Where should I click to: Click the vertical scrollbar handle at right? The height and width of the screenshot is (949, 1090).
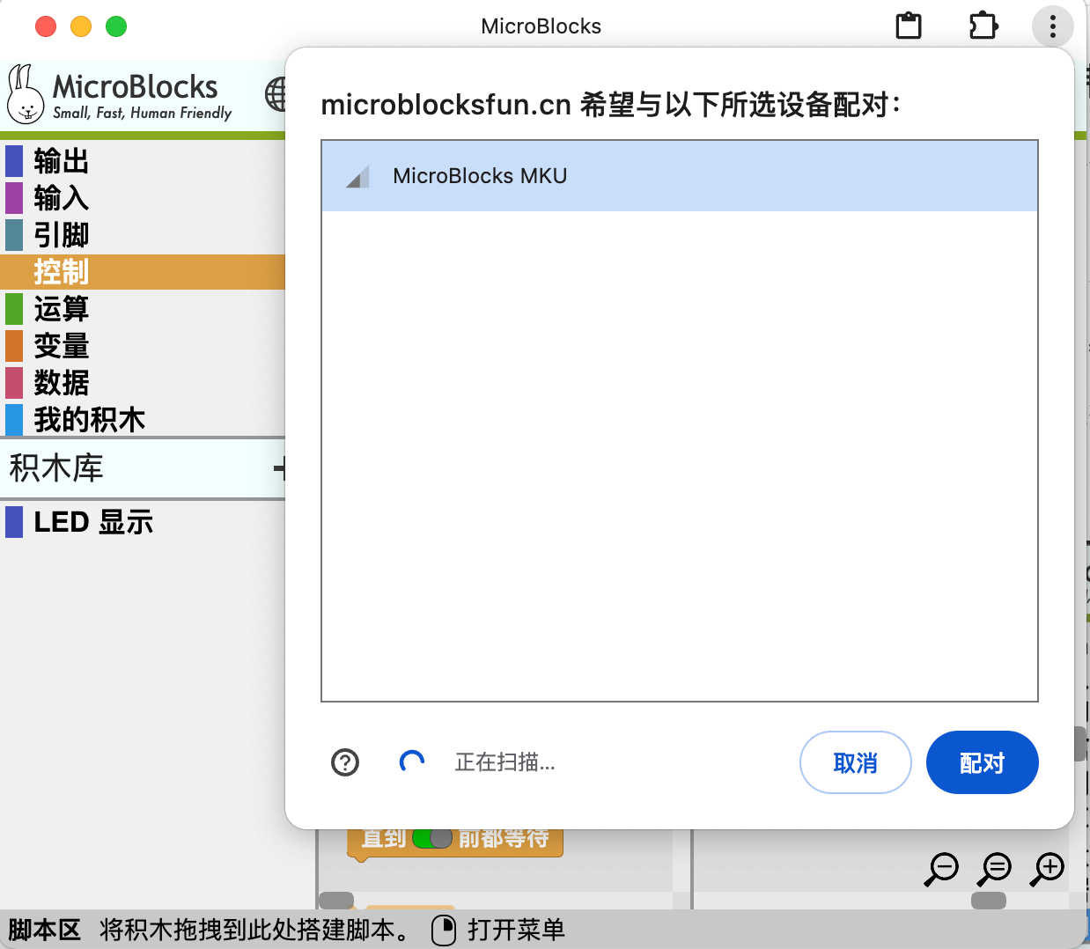pos(1079,744)
